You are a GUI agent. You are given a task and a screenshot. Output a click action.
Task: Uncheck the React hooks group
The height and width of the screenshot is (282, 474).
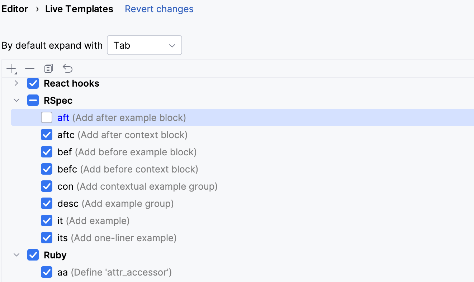33,83
